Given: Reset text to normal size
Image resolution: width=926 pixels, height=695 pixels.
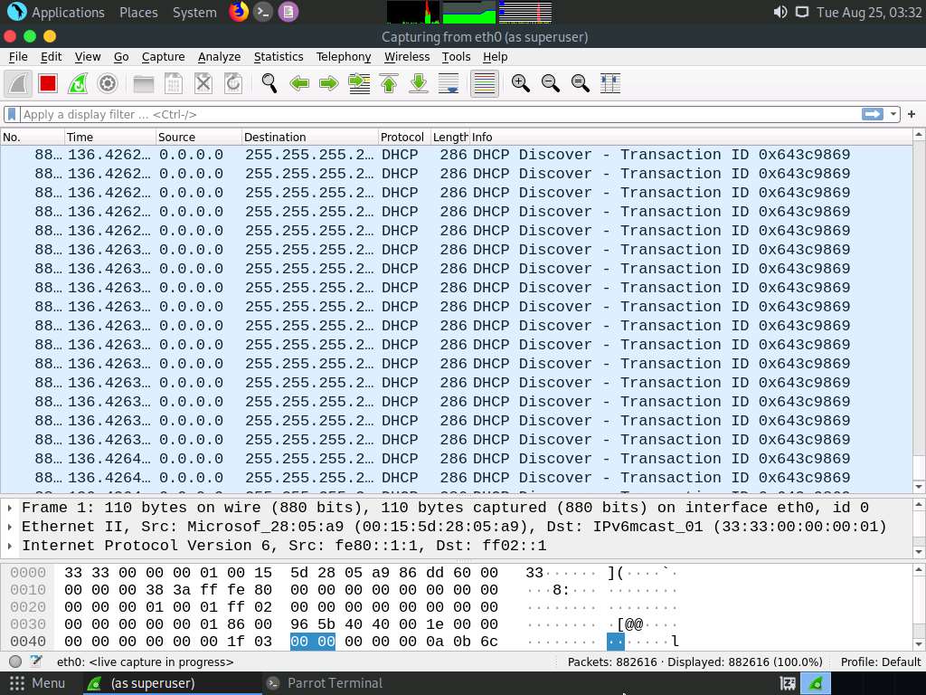Looking at the screenshot, I should (581, 83).
